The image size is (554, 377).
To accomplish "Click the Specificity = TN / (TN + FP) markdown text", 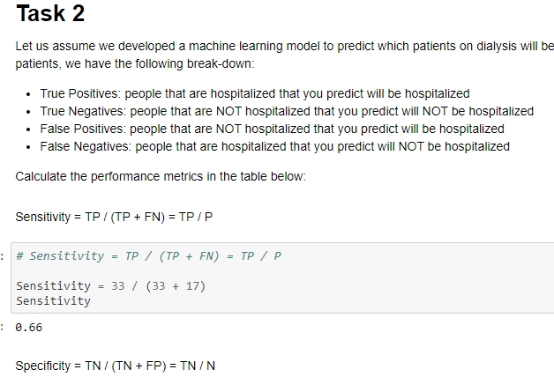I will (x=116, y=366).
